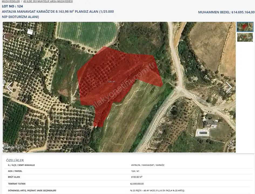Image resolution: width=255 pixels, height=194 pixels.
Task: Click the north compass icon on the map
Action: (x=230, y=145)
